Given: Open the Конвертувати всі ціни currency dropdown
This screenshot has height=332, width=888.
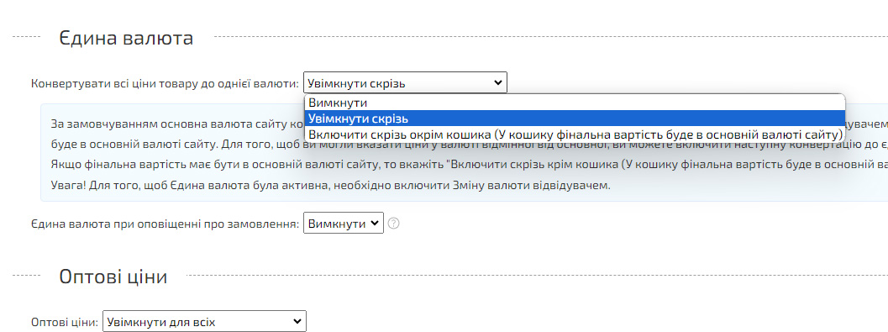Looking at the screenshot, I should point(406,82).
